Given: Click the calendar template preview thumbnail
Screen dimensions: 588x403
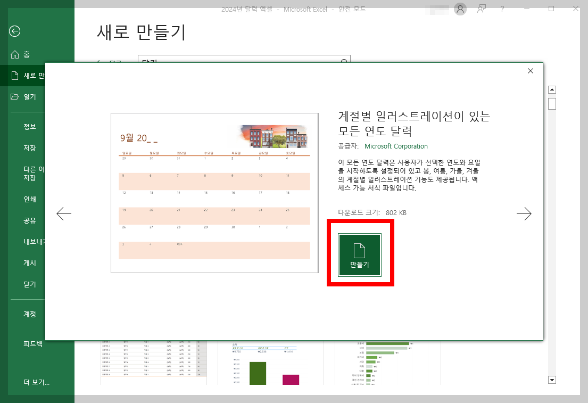Looking at the screenshot, I should pos(214,194).
